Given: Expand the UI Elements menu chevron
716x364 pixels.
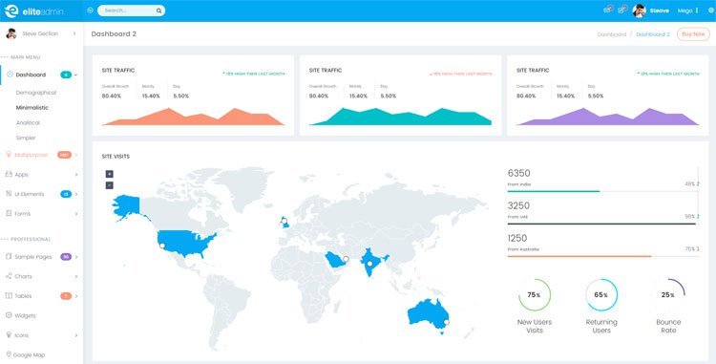Looking at the screenshot, I should tap(76, 194).
